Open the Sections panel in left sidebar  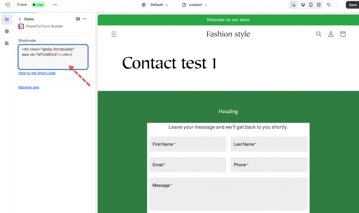tap(7, 19)
